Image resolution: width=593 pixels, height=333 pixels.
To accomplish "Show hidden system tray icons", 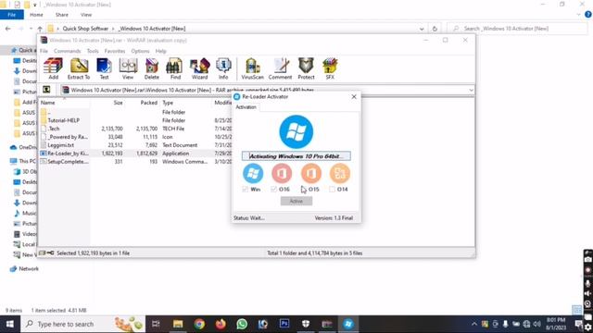I will coord(474,324).
